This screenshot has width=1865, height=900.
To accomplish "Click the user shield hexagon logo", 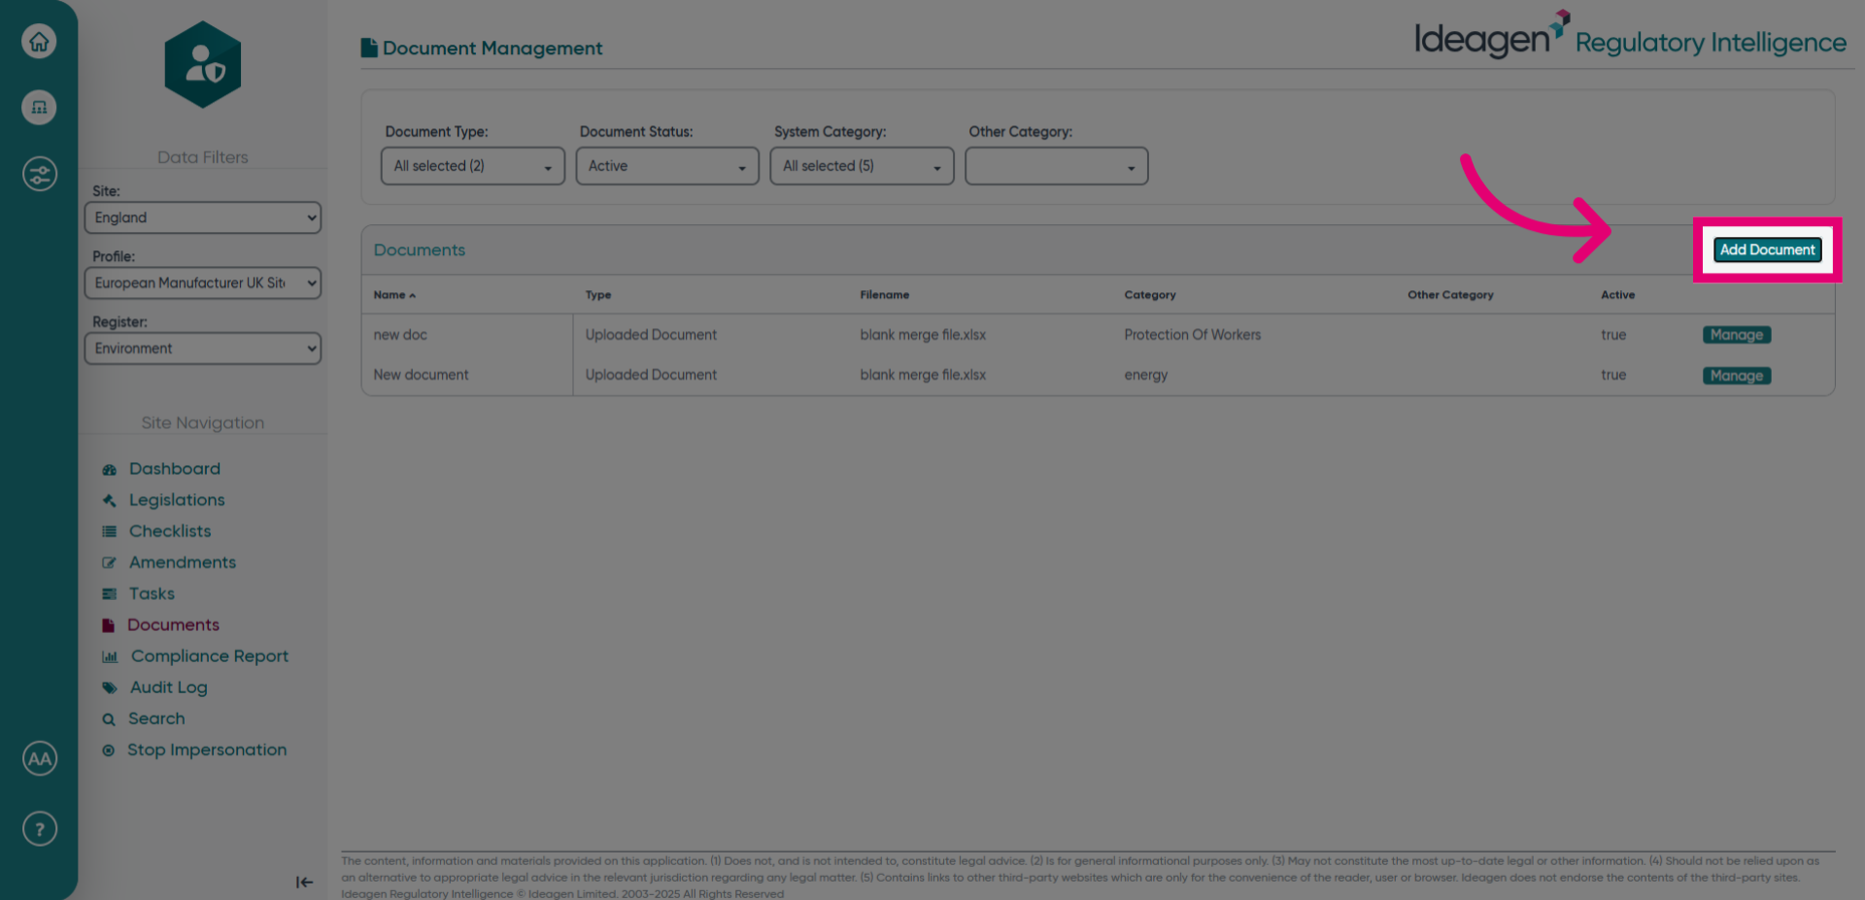I will point(203,65).
